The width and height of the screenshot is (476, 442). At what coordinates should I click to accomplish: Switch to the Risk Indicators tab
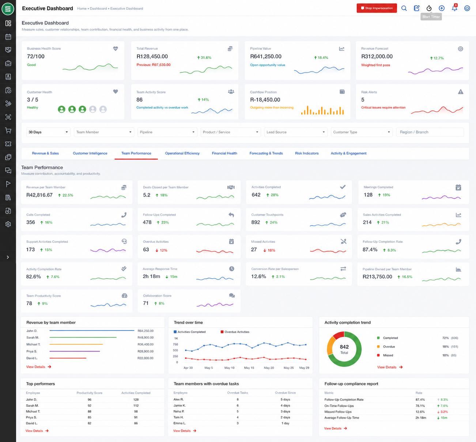(307, 153)
